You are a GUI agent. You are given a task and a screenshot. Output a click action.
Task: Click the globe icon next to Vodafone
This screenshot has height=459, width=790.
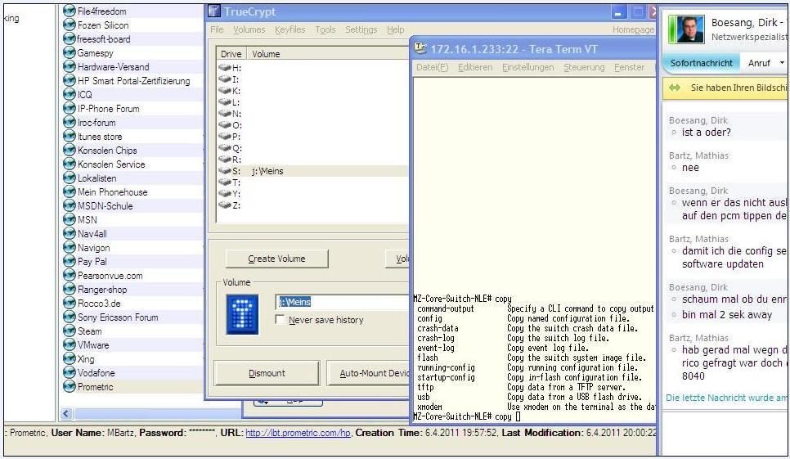(x=69, y=373)
